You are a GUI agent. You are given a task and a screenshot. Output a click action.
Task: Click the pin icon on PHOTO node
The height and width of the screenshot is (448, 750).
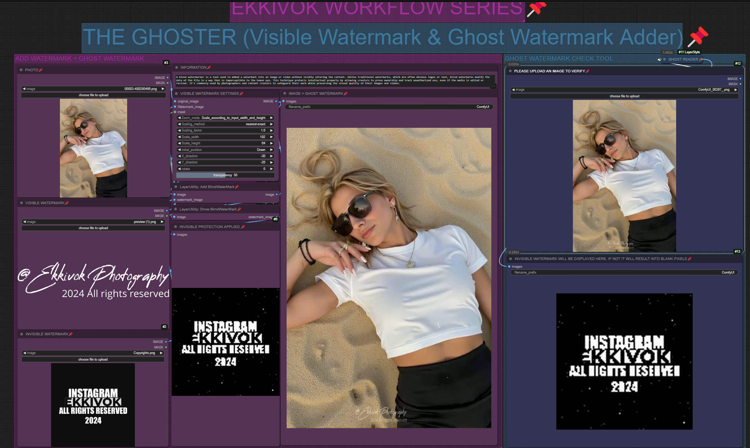point(41,70)
